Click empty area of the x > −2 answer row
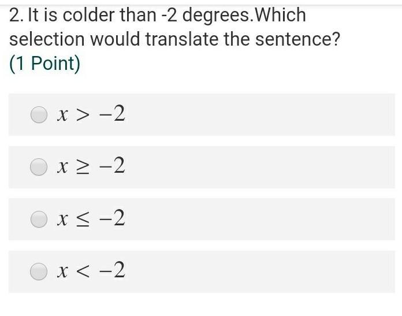Image resolution: width=402 pixels, height=316 pixels. (x=256, y=114)
